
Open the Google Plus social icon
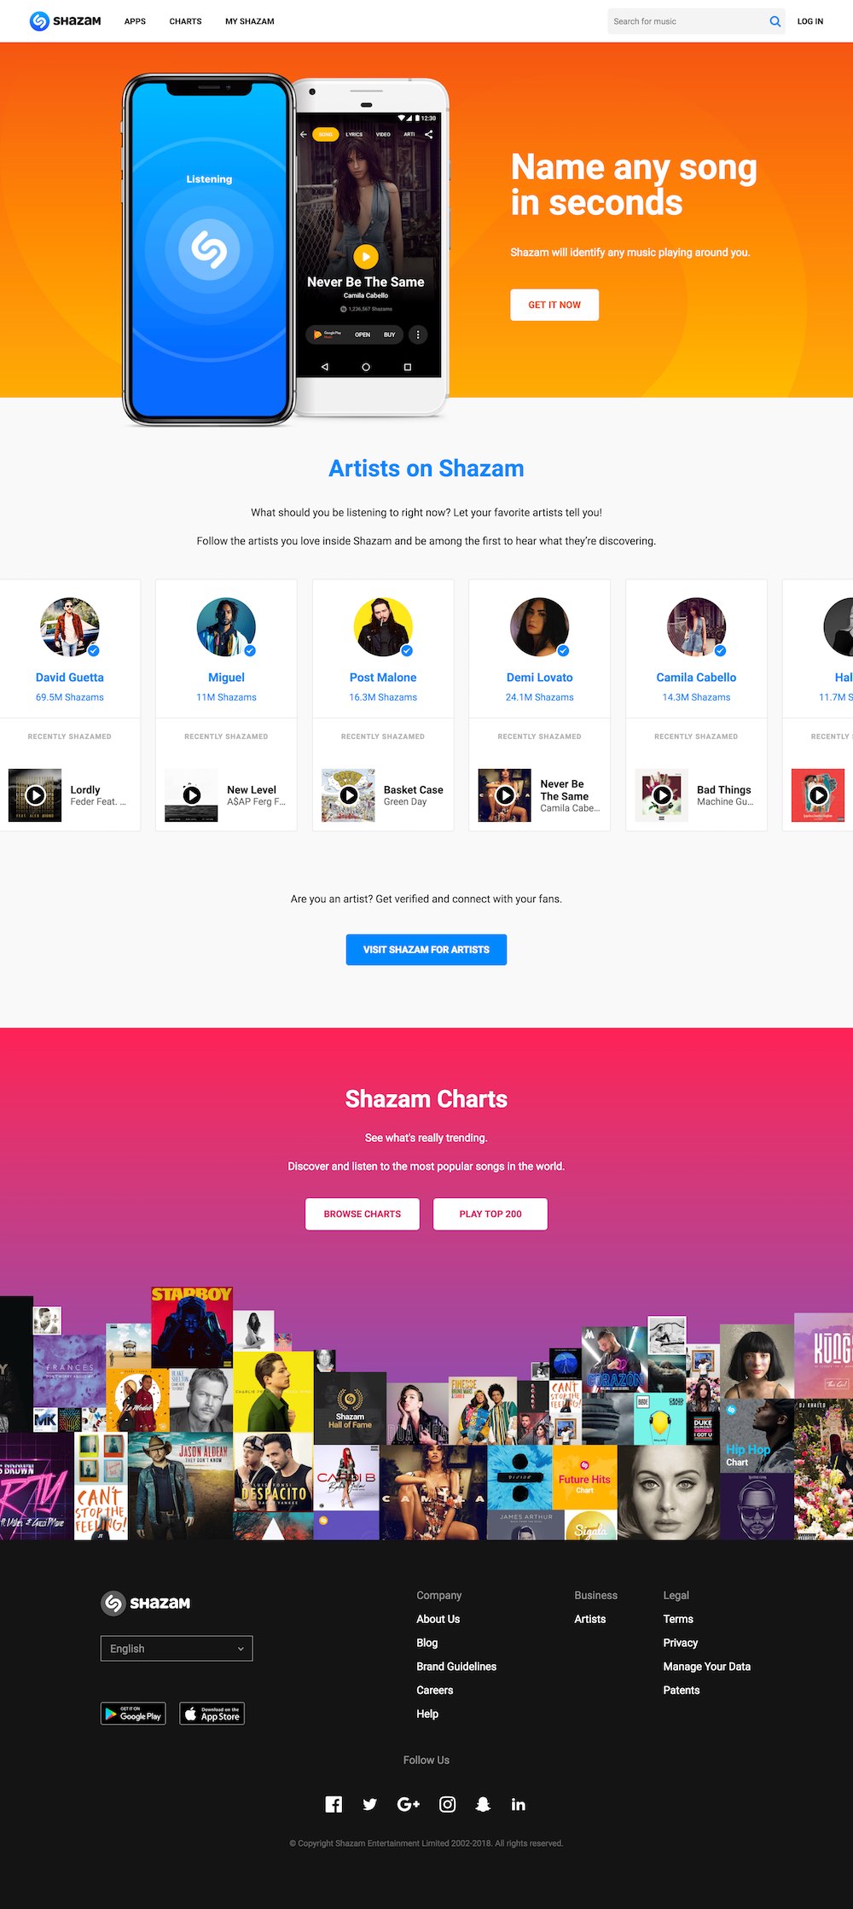(409, 1804)
